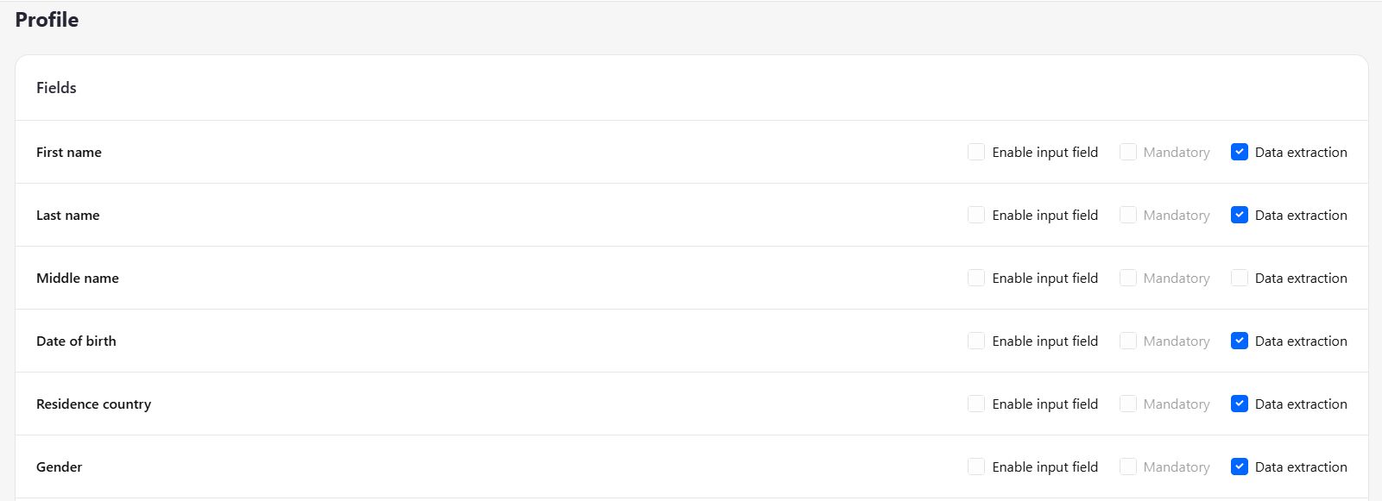
Task: Enable input field for First name
Action: point(976,152)
